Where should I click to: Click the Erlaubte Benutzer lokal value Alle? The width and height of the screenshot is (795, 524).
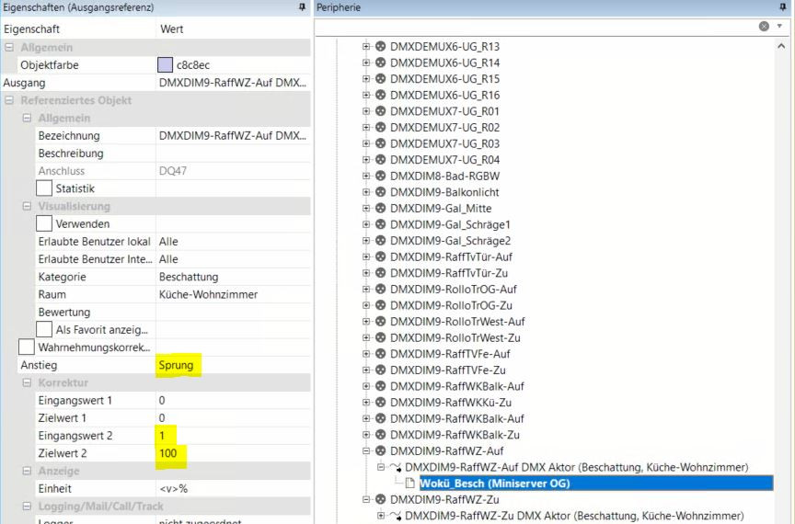click(x=233, y=241)
